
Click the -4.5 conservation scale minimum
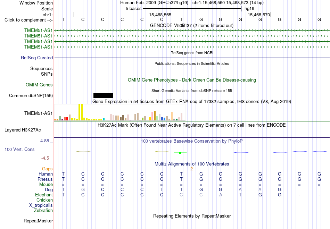click(x=45, y=158)
